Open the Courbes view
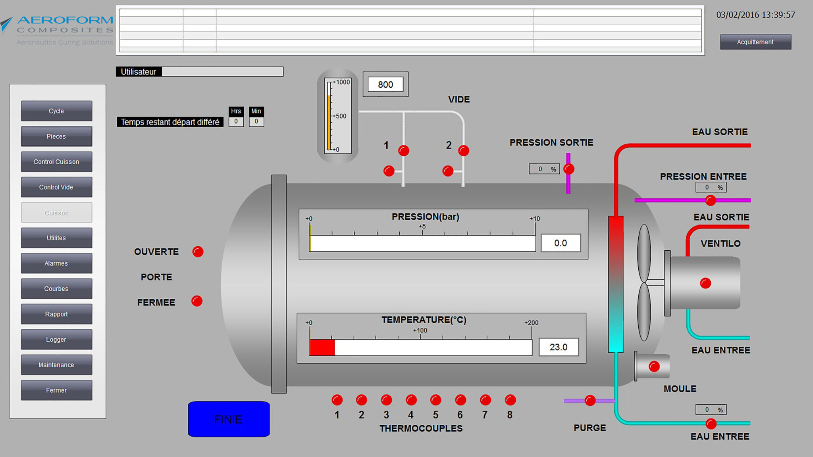 (56, 288)
